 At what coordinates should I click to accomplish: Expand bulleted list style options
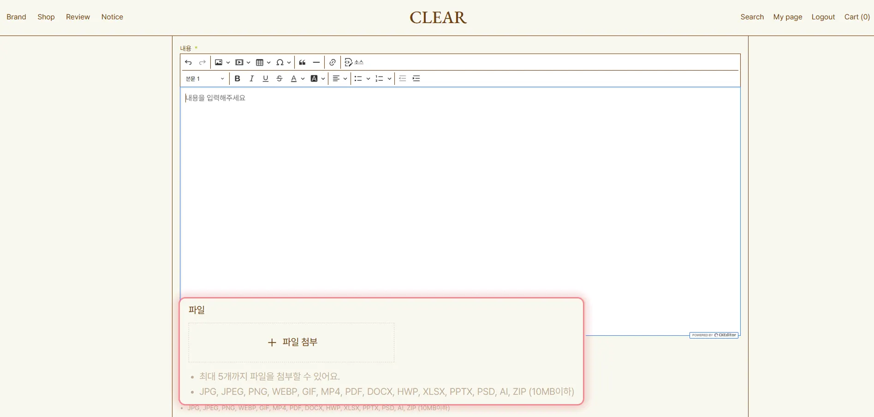(368, 78)
